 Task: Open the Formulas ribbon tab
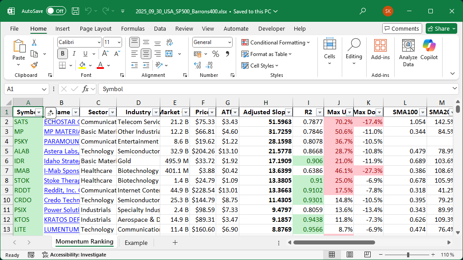pos(133,28)
